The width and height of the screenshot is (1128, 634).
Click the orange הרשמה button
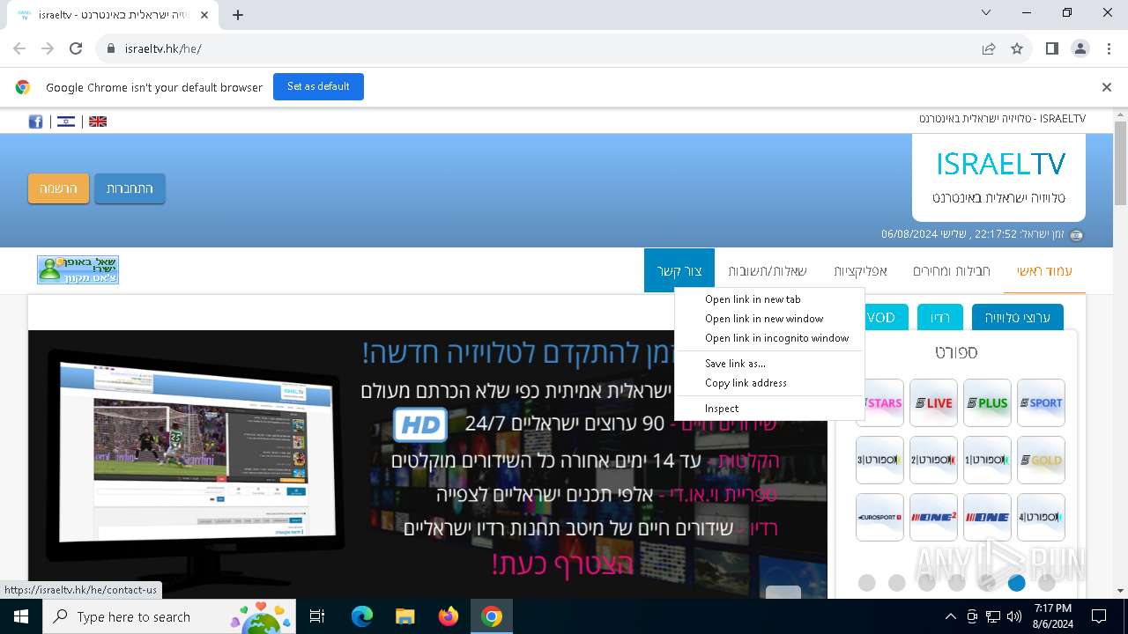pos(58,188)
